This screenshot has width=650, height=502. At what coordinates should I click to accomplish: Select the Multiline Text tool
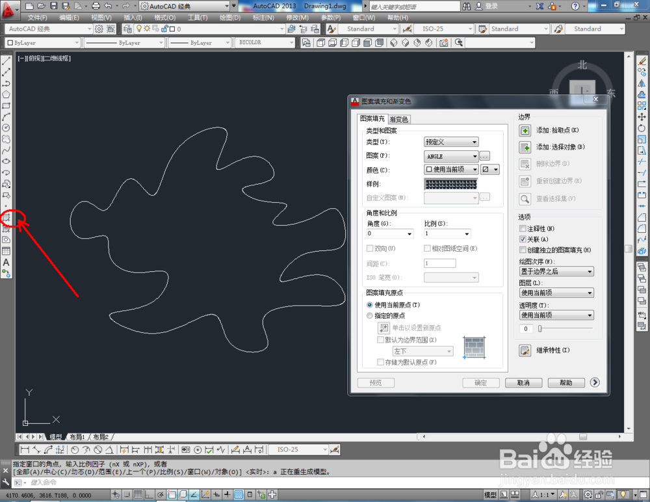6,262
